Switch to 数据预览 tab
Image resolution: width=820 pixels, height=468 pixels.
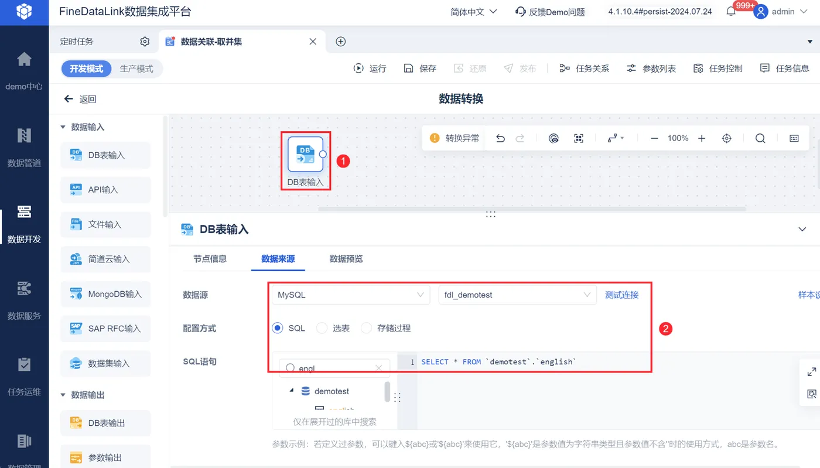coord(346,258)
